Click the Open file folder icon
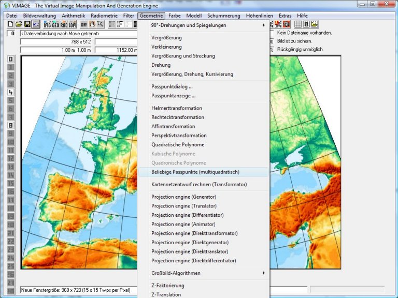The height and width of the screenshot is (298, 398). click(x=19, y=24)
